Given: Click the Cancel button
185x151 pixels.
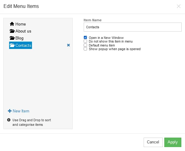Looking at the screenshot, I should [x=153, y=142].
